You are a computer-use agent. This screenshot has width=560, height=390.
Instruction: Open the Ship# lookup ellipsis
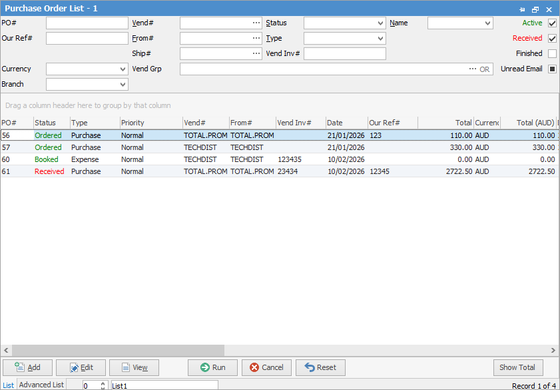[x=256, y=54]
